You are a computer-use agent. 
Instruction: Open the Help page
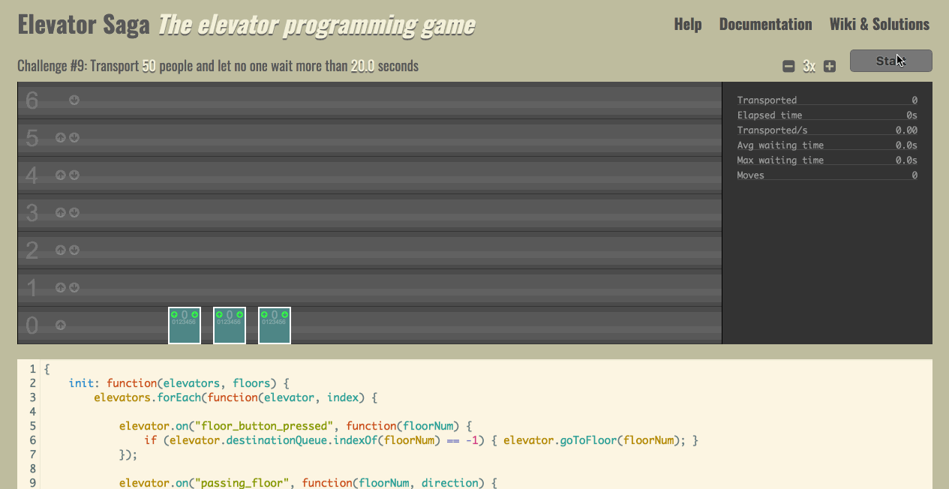688,24
